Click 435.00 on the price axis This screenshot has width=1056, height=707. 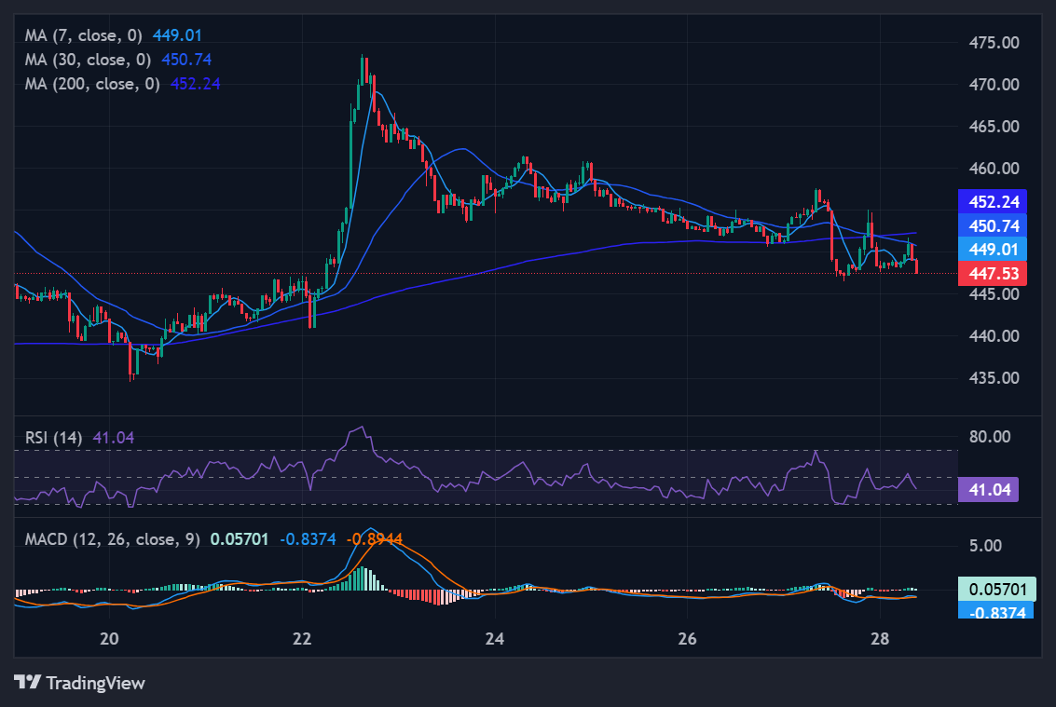pyautogui.click(x=994, y=378)
